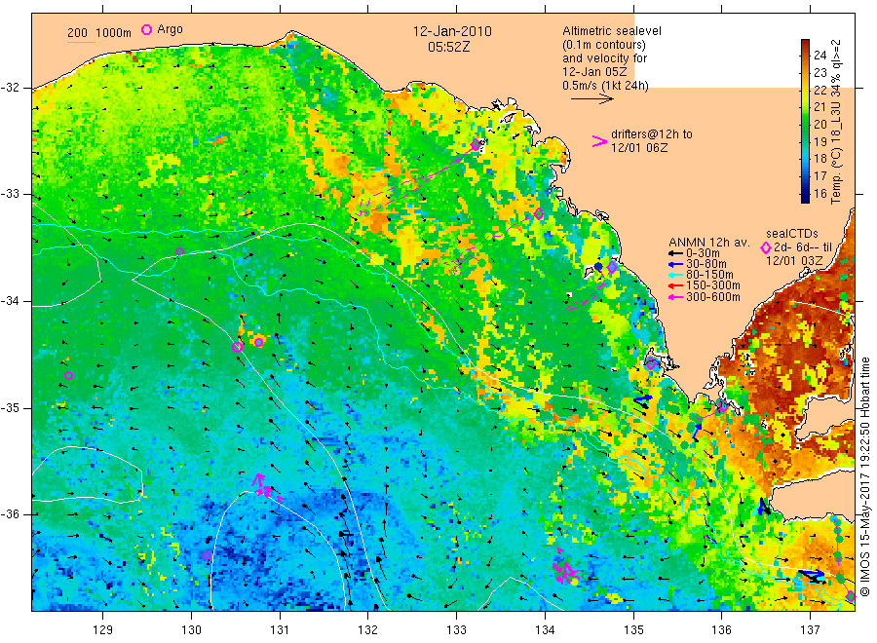Click Argo float marker near 34.4°S 130.8°E
The image size is (877, 643).
(x=258, y=342)
